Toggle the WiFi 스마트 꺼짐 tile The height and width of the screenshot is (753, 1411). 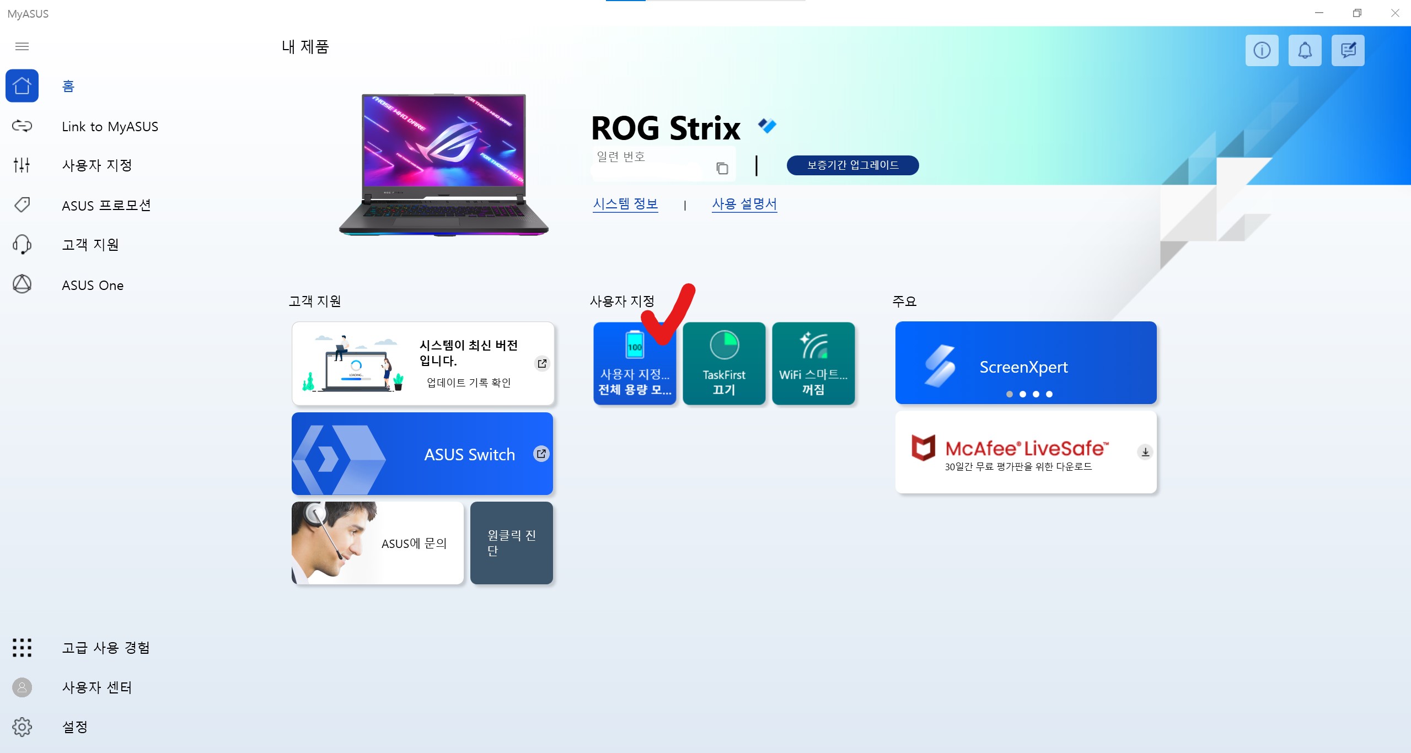tap(813, 364)
